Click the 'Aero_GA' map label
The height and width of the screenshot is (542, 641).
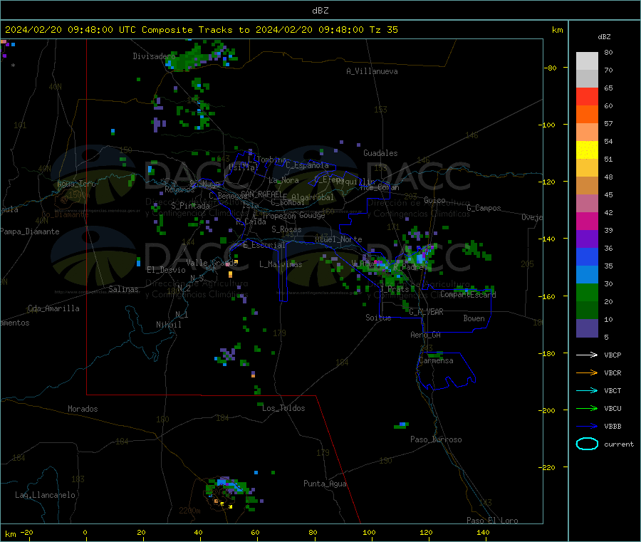(x=426, y=335)
